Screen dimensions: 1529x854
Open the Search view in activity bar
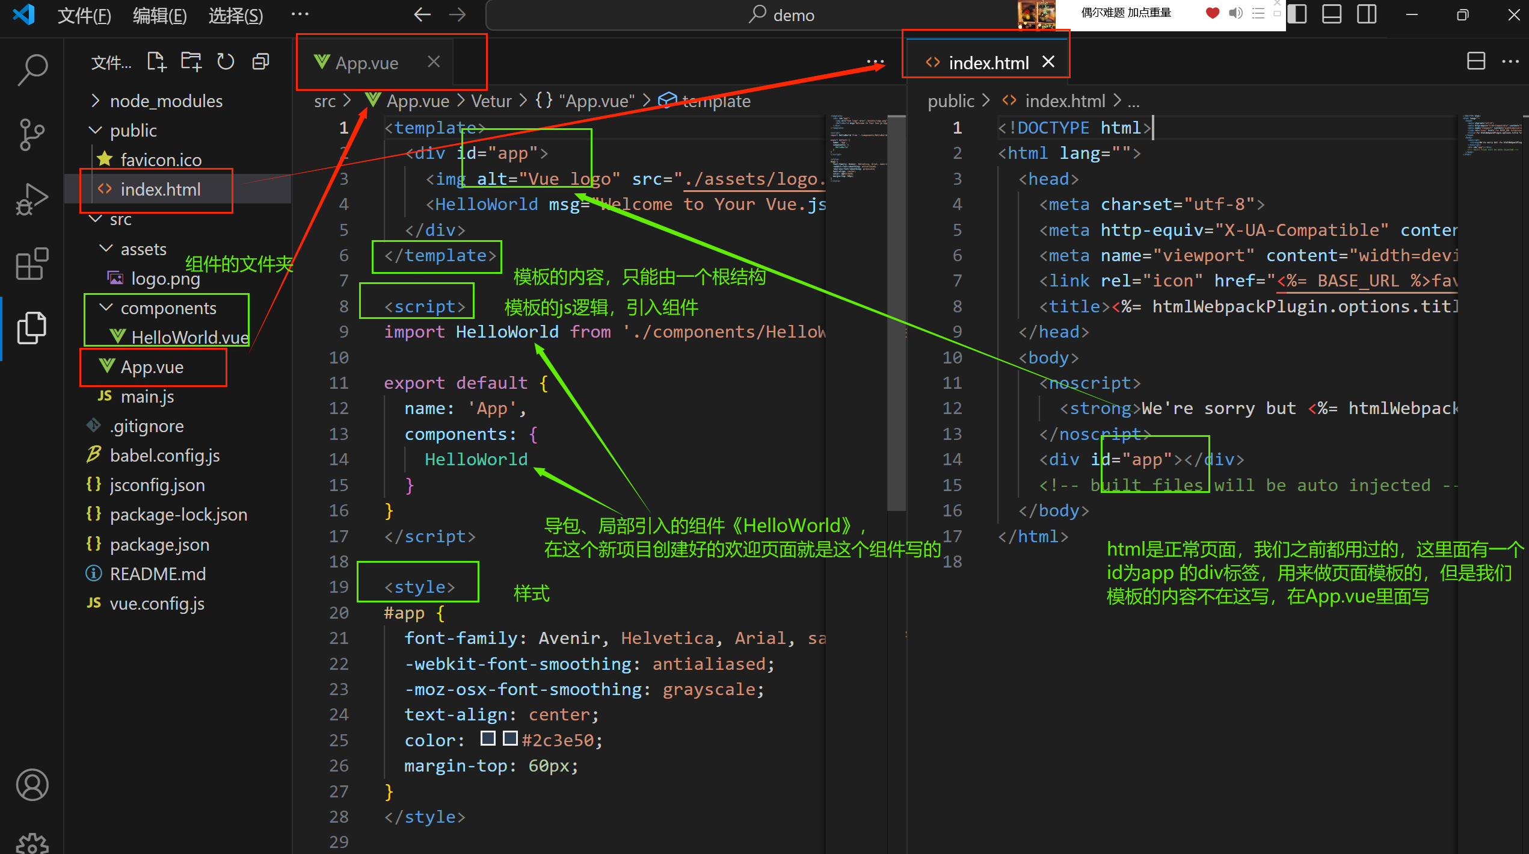(32, 69)
